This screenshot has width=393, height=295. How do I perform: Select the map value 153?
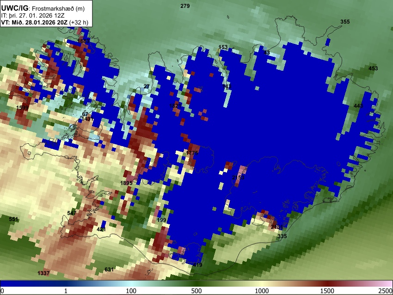click(x=223, y=47)
